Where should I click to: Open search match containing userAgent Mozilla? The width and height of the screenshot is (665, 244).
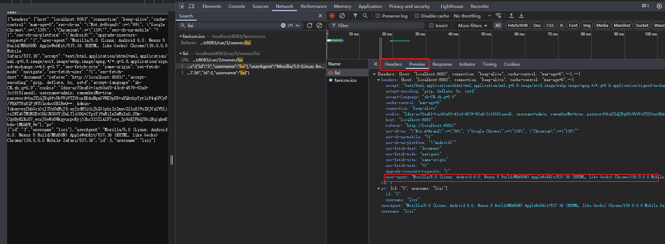coord(251,66)
